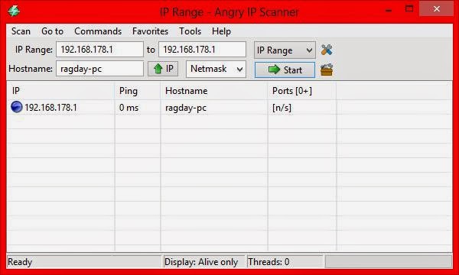
Task: Open preferences via wrench and screwdriver icon
Action: (327, 50)
